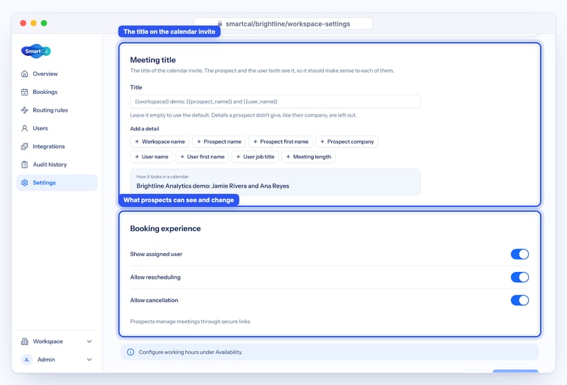Open the Overview page
The image size is (567, 385).
tap(57, 74)
